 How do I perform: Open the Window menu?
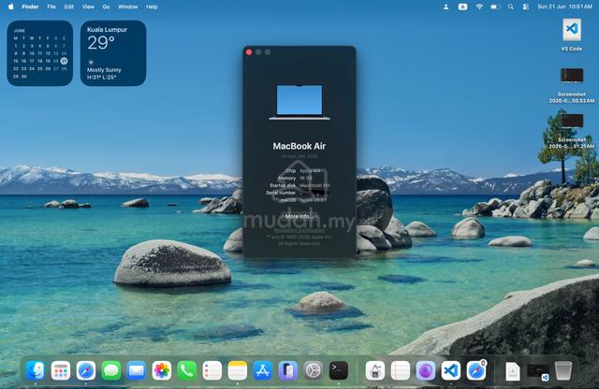click(x=127, y=7)
